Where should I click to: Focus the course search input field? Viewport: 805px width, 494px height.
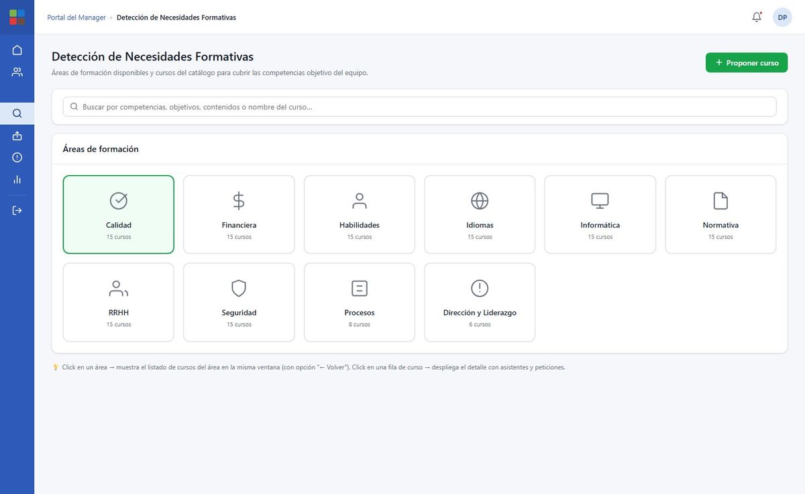tap(419, 106)
